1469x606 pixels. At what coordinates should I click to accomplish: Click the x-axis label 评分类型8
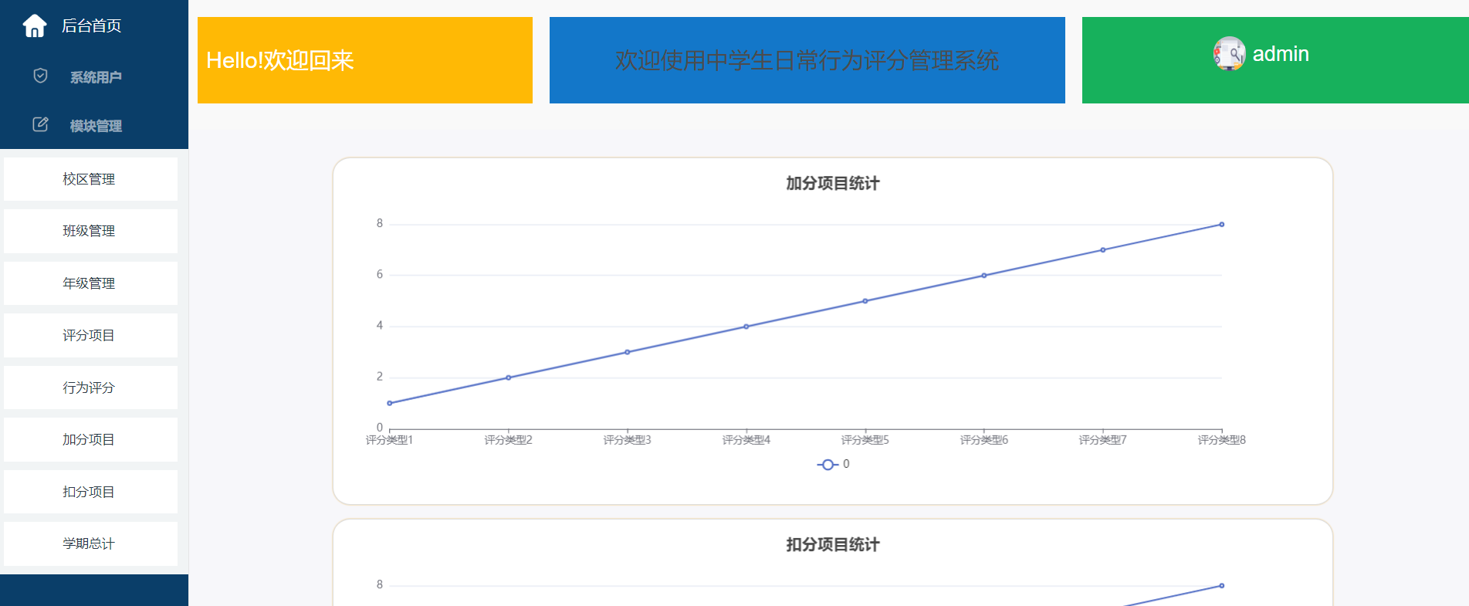pos(1222,440)
